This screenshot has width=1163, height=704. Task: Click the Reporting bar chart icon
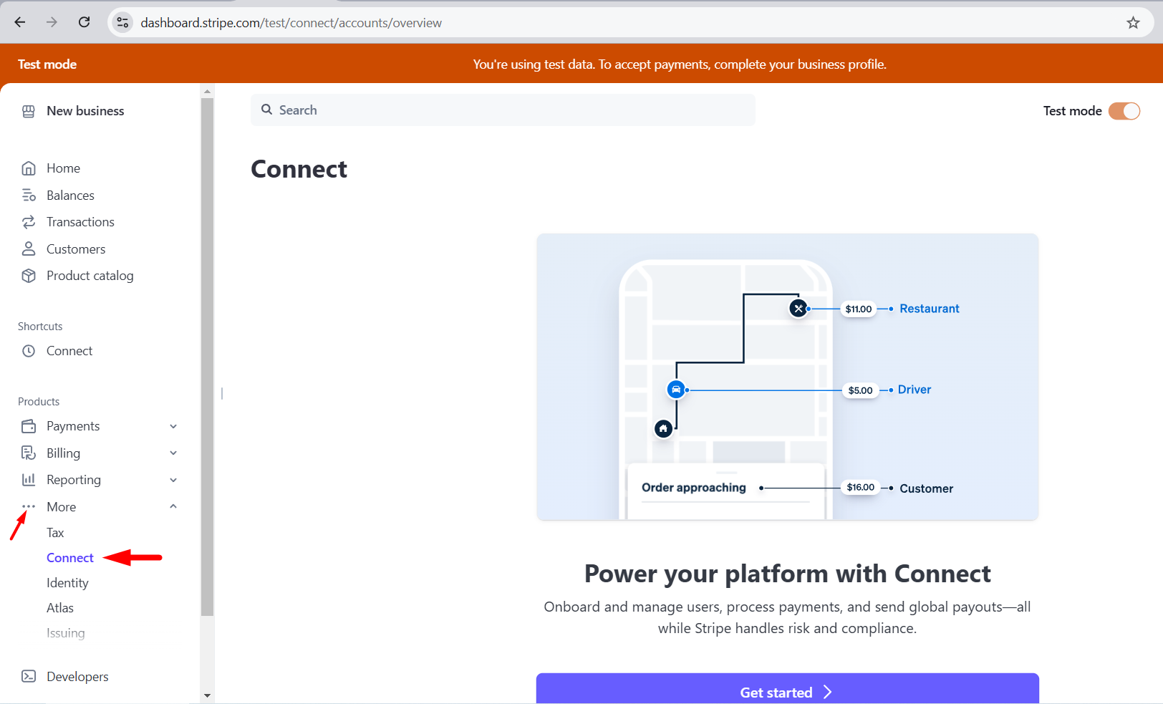pyautogui.click(x=29, y=480)
